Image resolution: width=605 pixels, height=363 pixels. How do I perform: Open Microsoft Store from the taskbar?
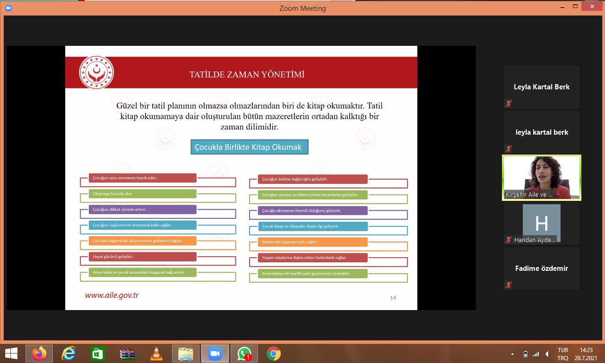(97, 354)
